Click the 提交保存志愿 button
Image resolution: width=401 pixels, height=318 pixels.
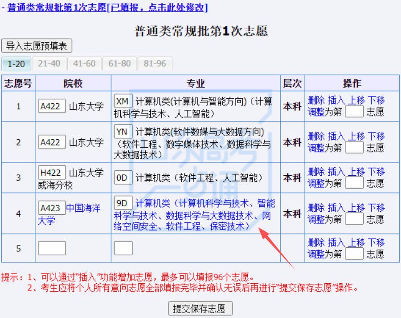tap(200, 308)
